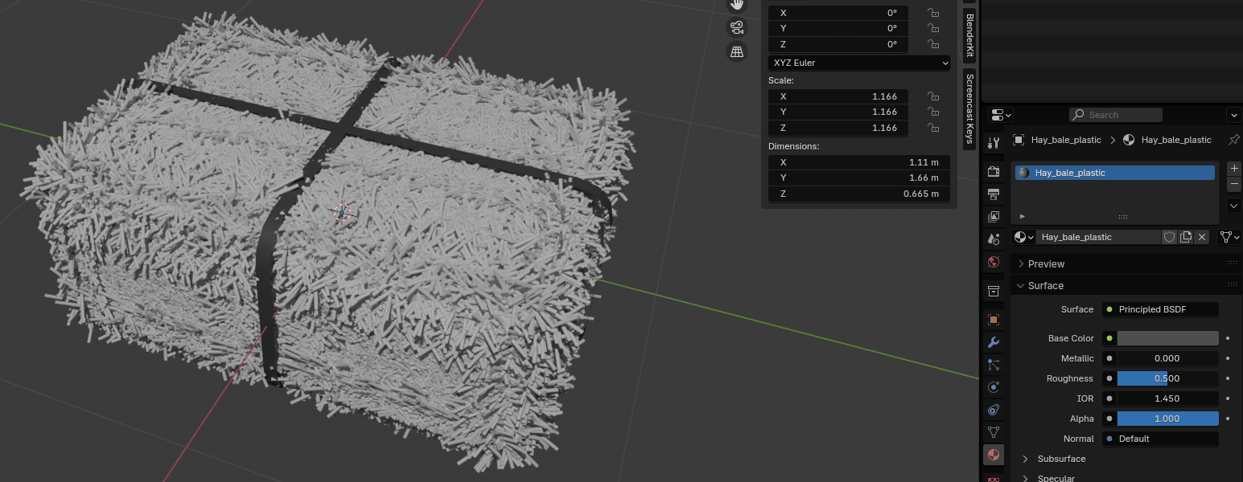Switch to orthographic/perspective grid view
Image resolution: width=1243 pixels, height=482 pixels.
coord(736,52)
